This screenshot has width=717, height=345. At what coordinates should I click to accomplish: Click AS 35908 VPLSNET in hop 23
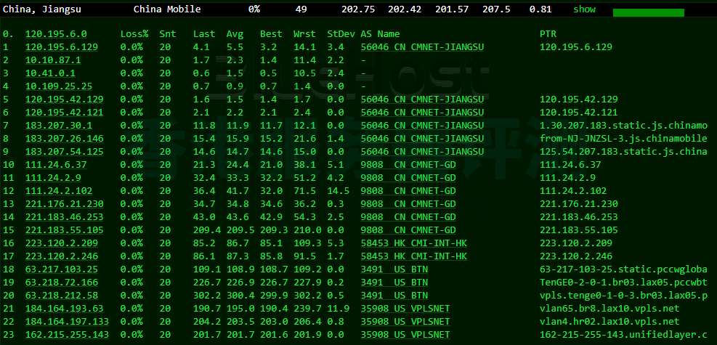pos(405,335)
